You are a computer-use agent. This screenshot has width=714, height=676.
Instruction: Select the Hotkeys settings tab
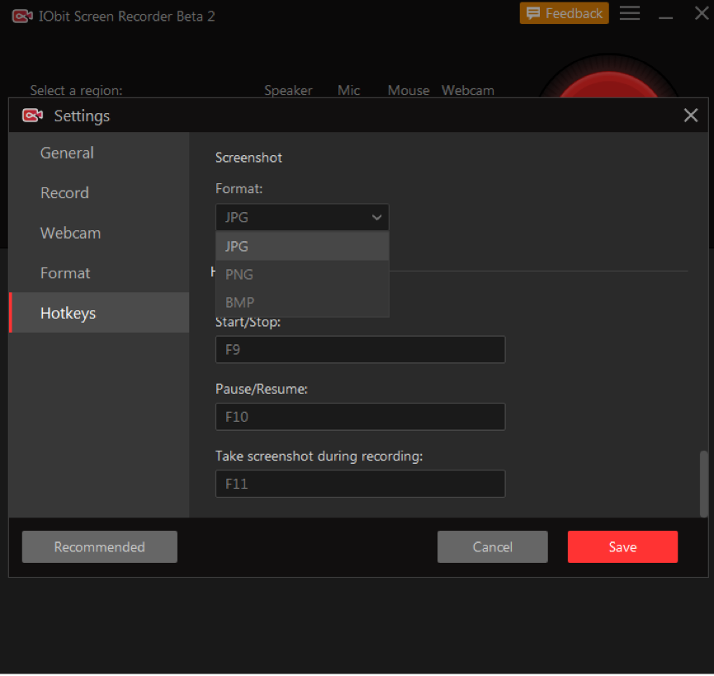99,313
